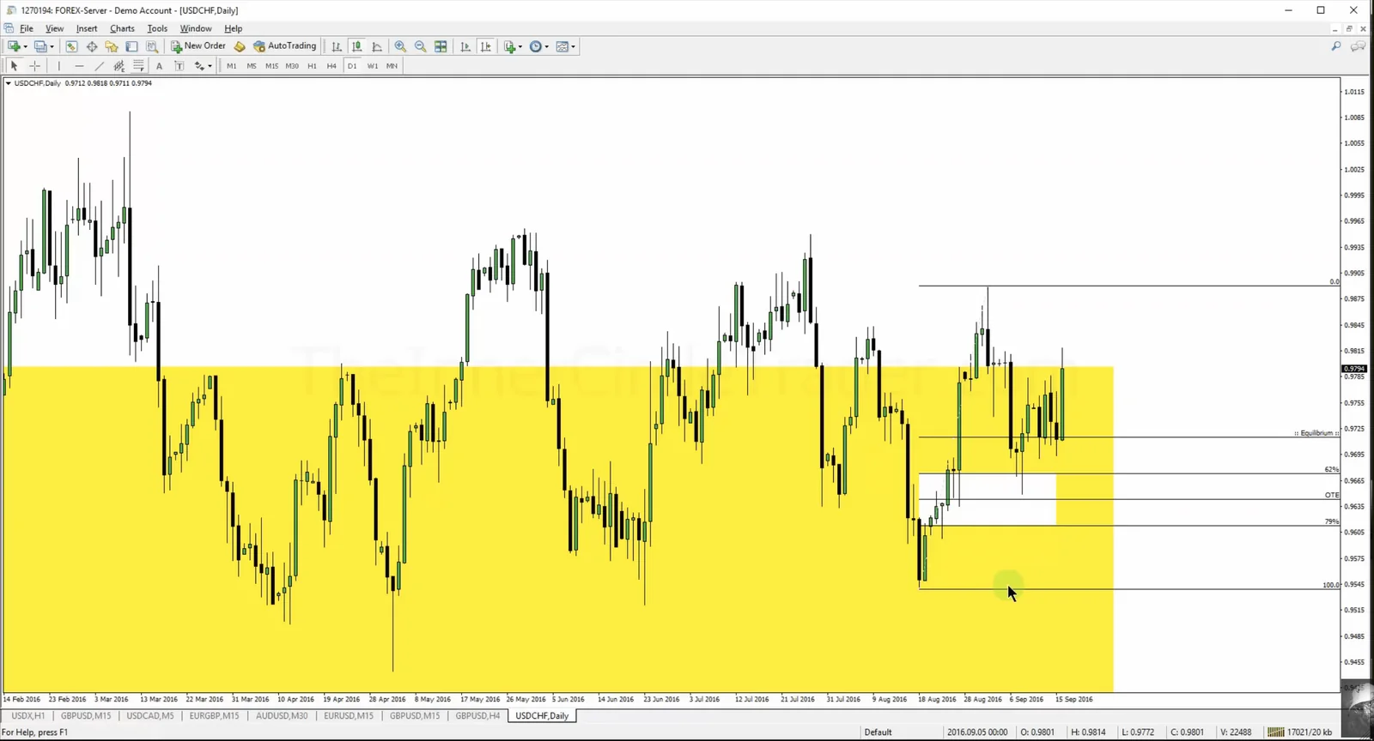1374x741 pixels.
Task: Open the Charts menu
Action: pos(122,28)
